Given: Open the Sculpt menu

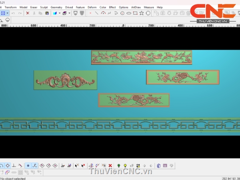Looking at the screenshot, I should [x=44, y=7].
